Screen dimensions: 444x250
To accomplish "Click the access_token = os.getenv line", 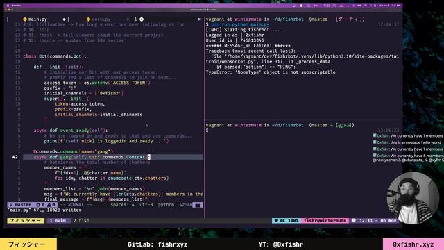I will [97, 83].
